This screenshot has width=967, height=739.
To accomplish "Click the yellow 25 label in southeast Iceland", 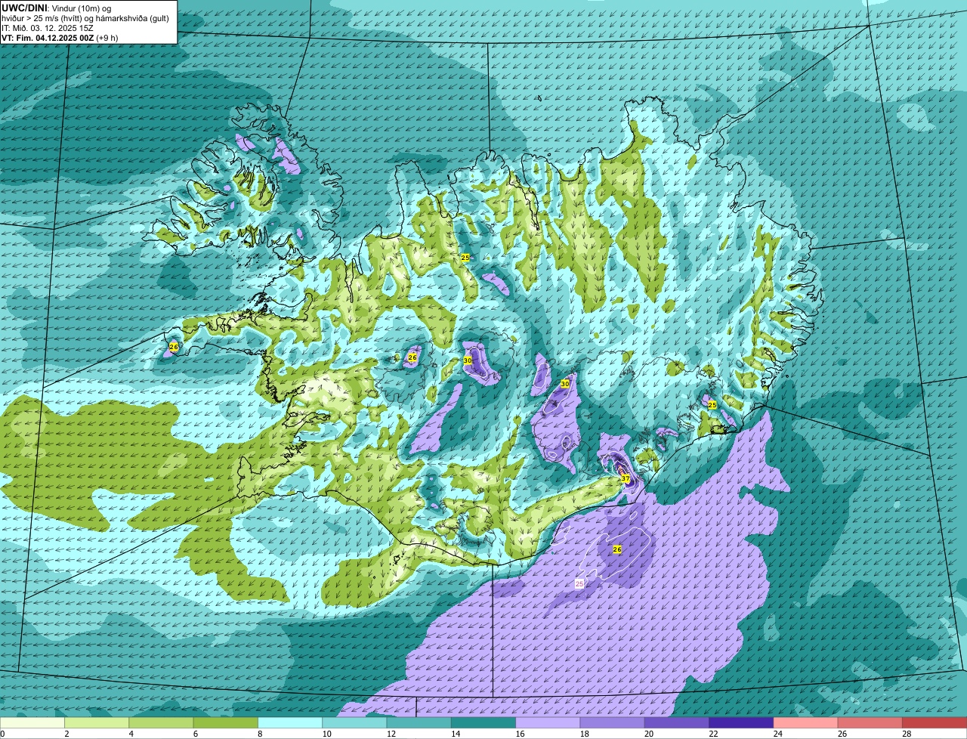I will 712,405.
